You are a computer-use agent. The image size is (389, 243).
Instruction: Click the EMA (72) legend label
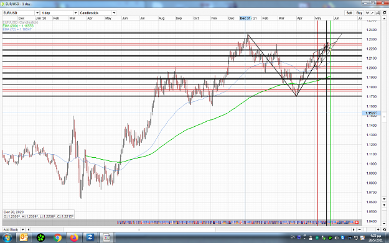(17, 29)
